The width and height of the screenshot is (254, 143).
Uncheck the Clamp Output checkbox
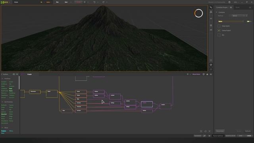(219, 30)
